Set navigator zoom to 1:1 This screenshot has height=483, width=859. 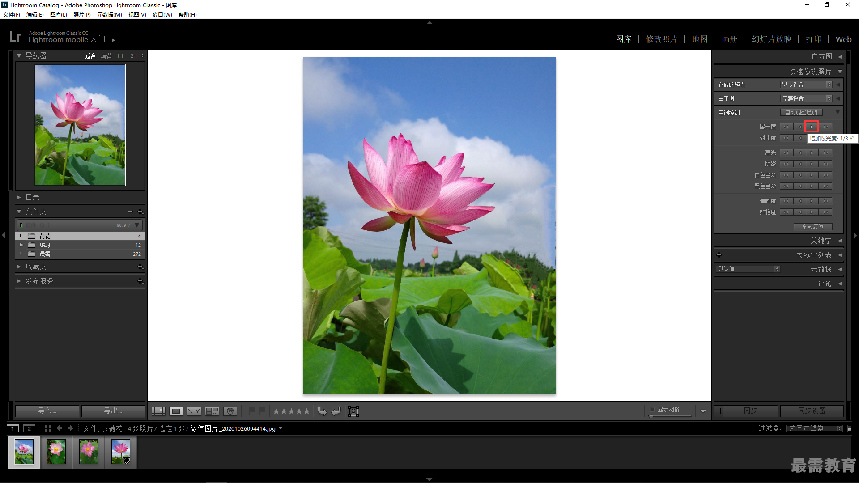[120, 56]
